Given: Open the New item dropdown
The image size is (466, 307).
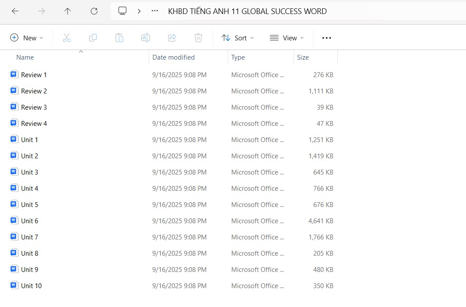Looking at the screenshot, I should [x=26, y=38].
